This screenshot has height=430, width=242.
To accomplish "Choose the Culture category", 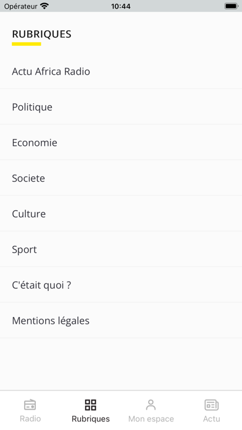I will (121, 214).
